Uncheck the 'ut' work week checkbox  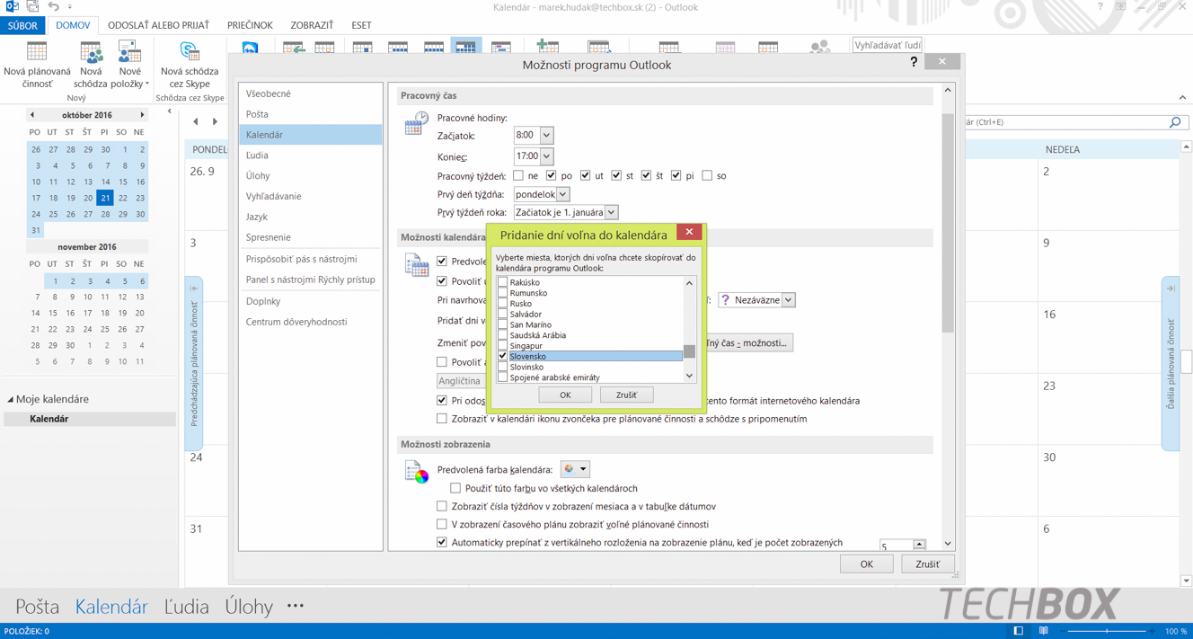[585, 175]
